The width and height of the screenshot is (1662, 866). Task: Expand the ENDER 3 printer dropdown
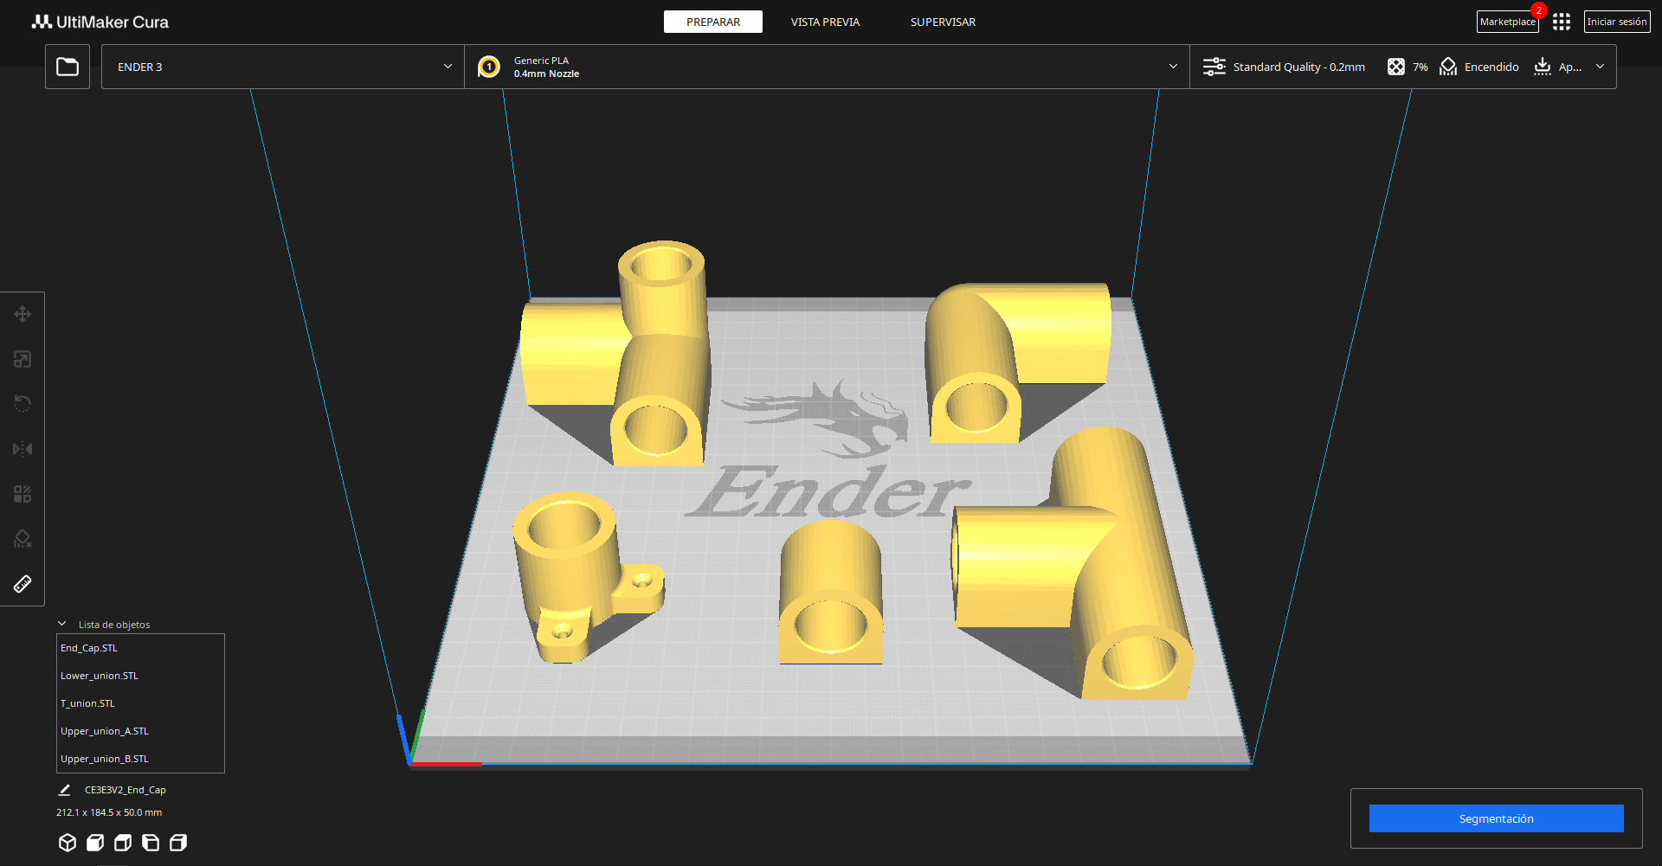tap(283, 67)
